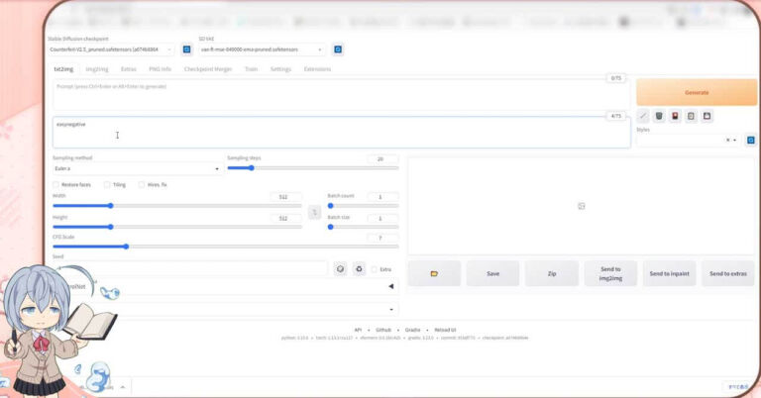The width and height of the screenshot is (761, 398).
Task: Refresh the SD VAE list
Action: [x=338, y=49]
